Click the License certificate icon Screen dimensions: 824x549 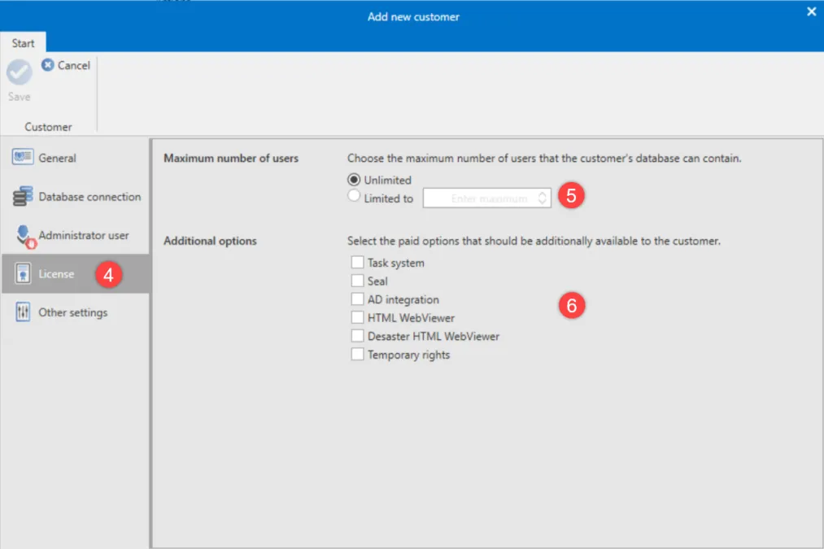click(x=23, y=274)
